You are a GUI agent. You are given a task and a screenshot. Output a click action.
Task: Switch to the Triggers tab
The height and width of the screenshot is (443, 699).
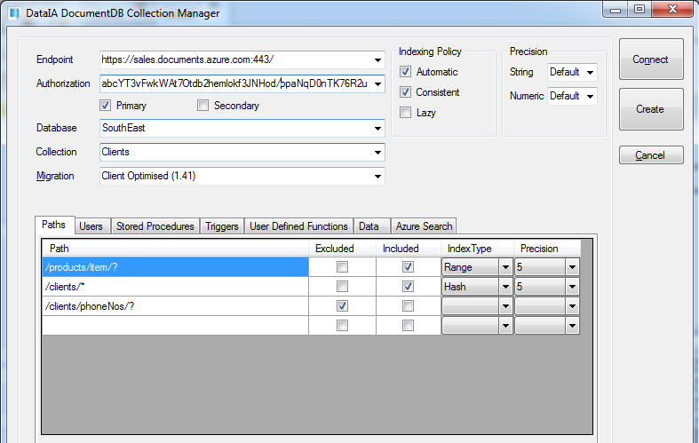[x=222, y=226]
